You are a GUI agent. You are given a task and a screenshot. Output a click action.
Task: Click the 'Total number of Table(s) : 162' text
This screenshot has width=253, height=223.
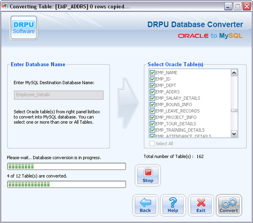coord(174,157)
